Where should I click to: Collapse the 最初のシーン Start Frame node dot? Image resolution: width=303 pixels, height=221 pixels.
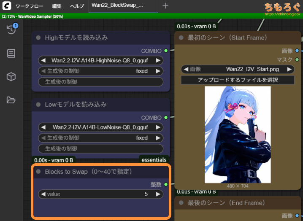[181, 38]
